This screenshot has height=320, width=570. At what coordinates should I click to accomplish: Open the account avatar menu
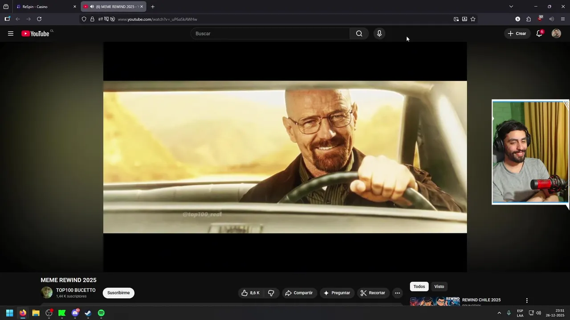pyautogui.click(x=556, y=33)
